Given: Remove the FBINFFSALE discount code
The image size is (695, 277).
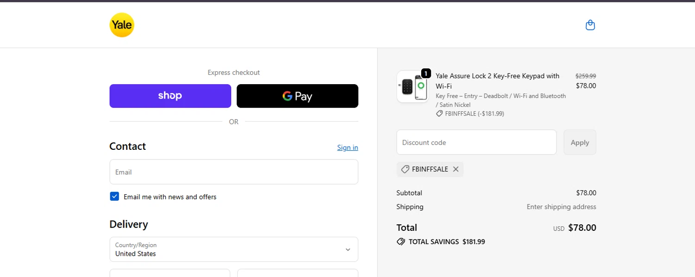Looking at the screenshot, I should [456, 169].
